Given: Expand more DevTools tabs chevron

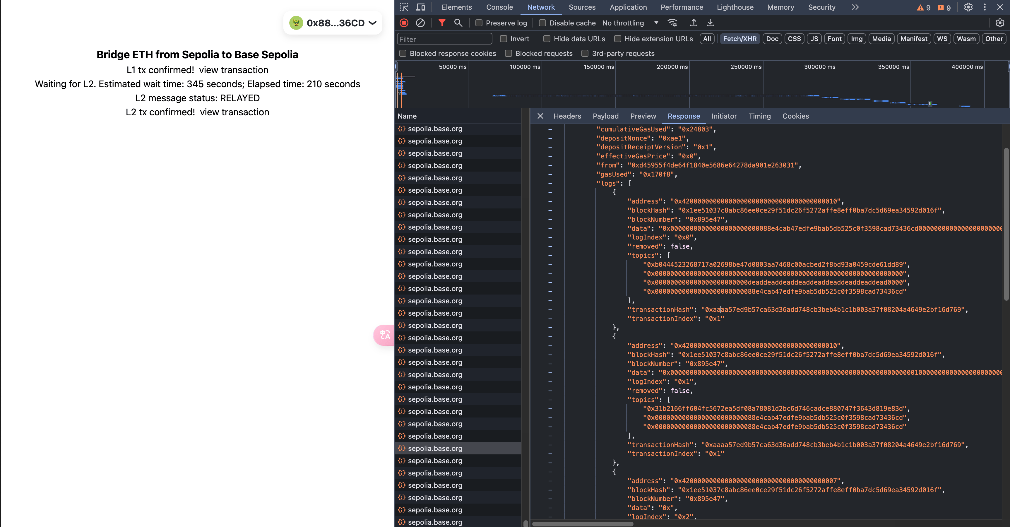Looking at the screenshot, I should pos(855,7).
